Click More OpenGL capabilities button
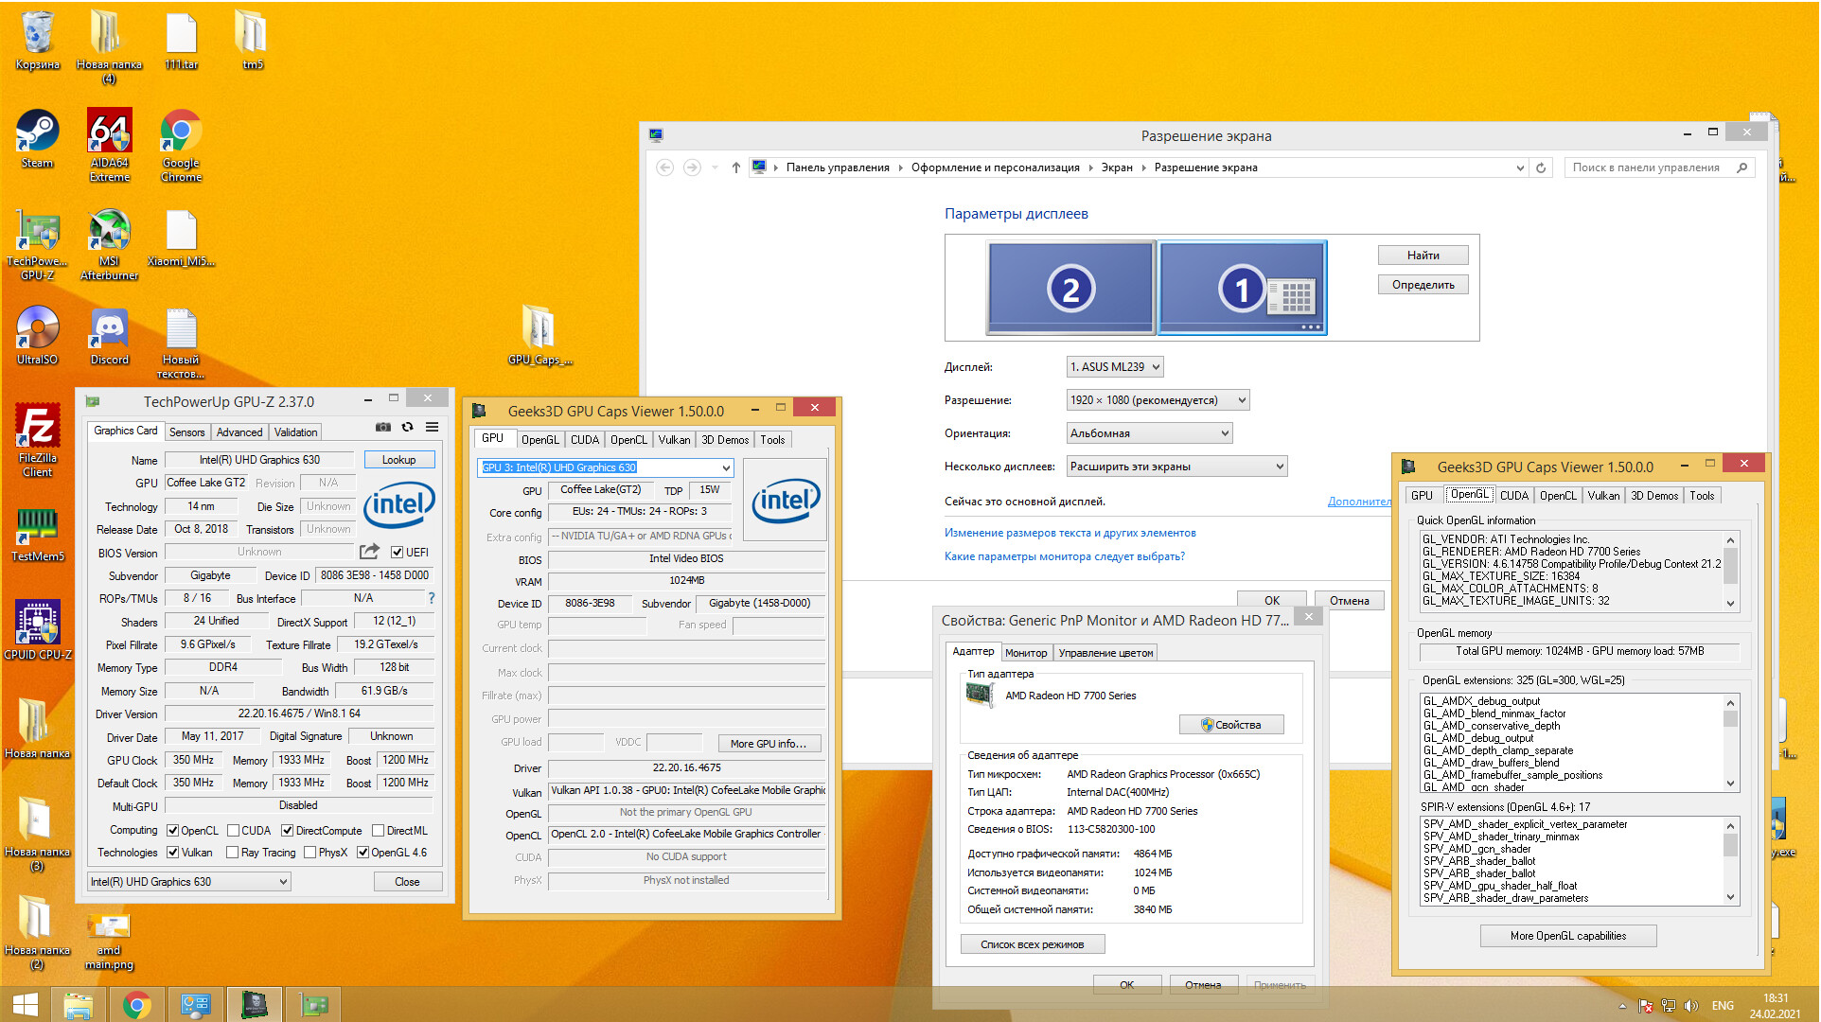This screenshot has width=1821, height=1022. tap(1568, 936)
